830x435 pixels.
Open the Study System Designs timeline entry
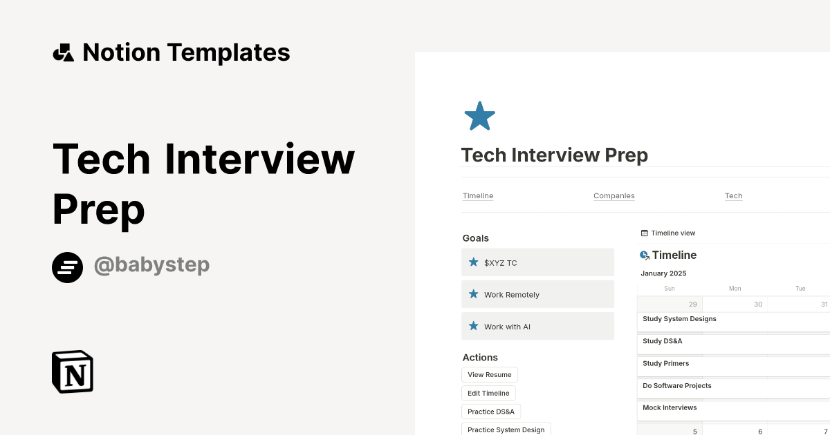679,318
